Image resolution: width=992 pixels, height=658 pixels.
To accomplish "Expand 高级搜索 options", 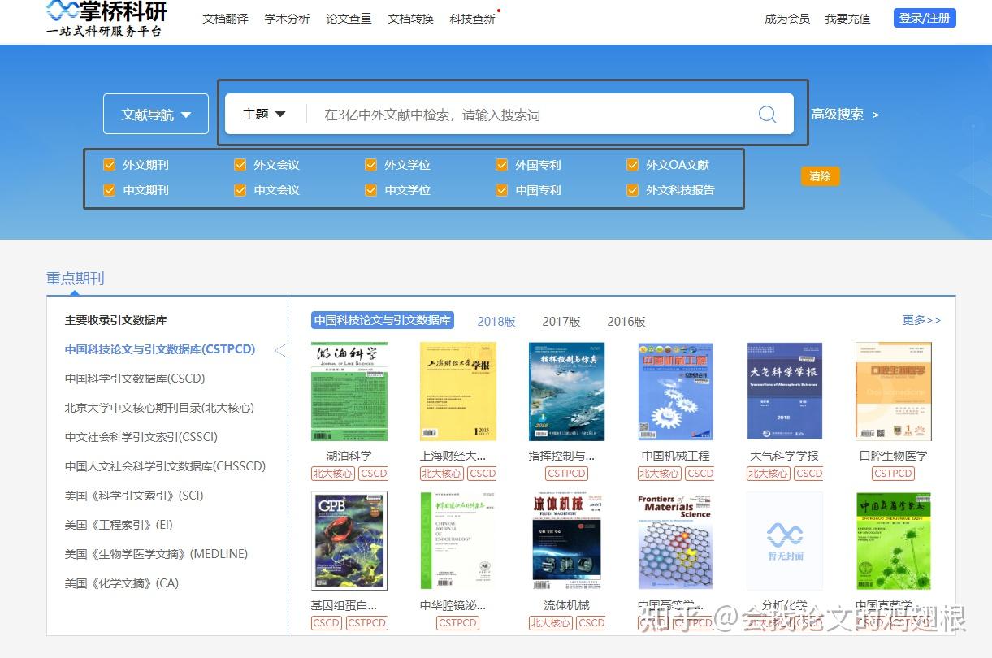I will [x=845, y=115].
